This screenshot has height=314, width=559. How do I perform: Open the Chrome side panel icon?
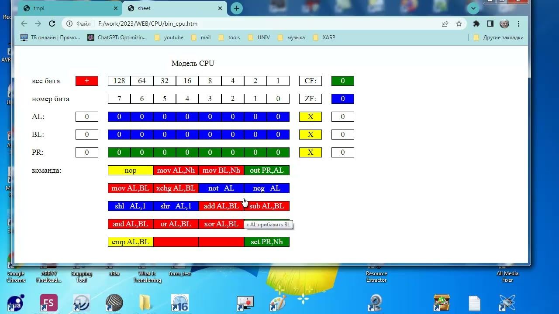490,24
